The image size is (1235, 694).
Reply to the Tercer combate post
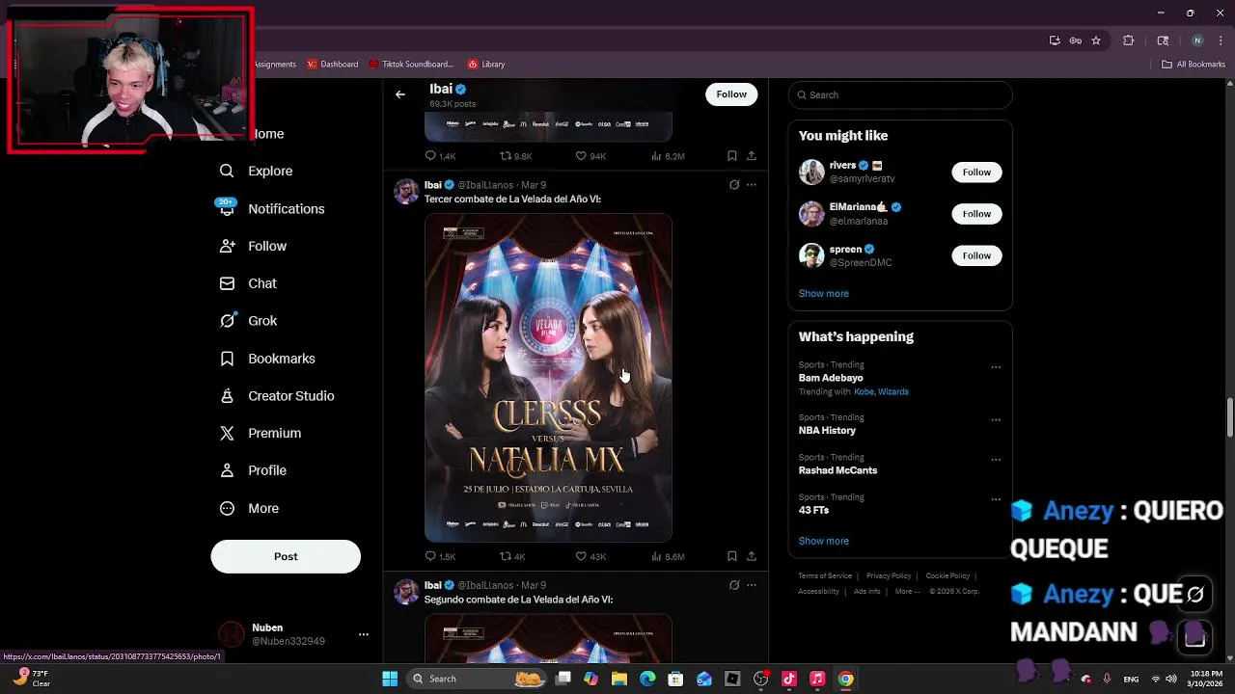tap(440, 556)
